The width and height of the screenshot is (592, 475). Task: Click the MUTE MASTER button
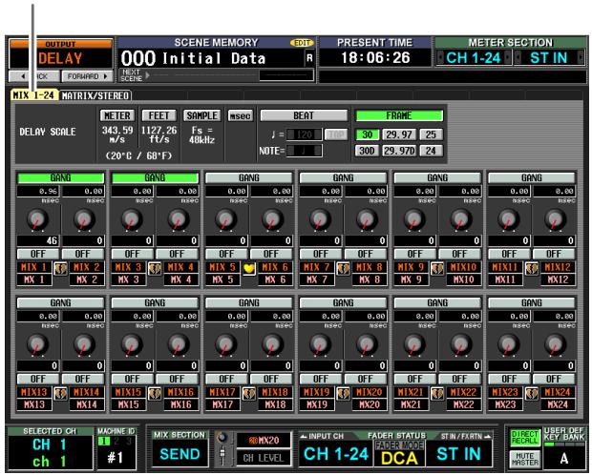coord(524,459)
